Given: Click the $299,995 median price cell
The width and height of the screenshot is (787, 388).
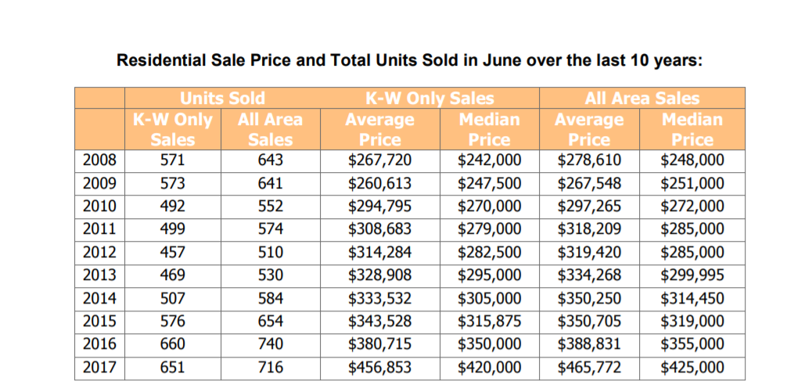Looking at the screenshot, I should click(692, 275).
